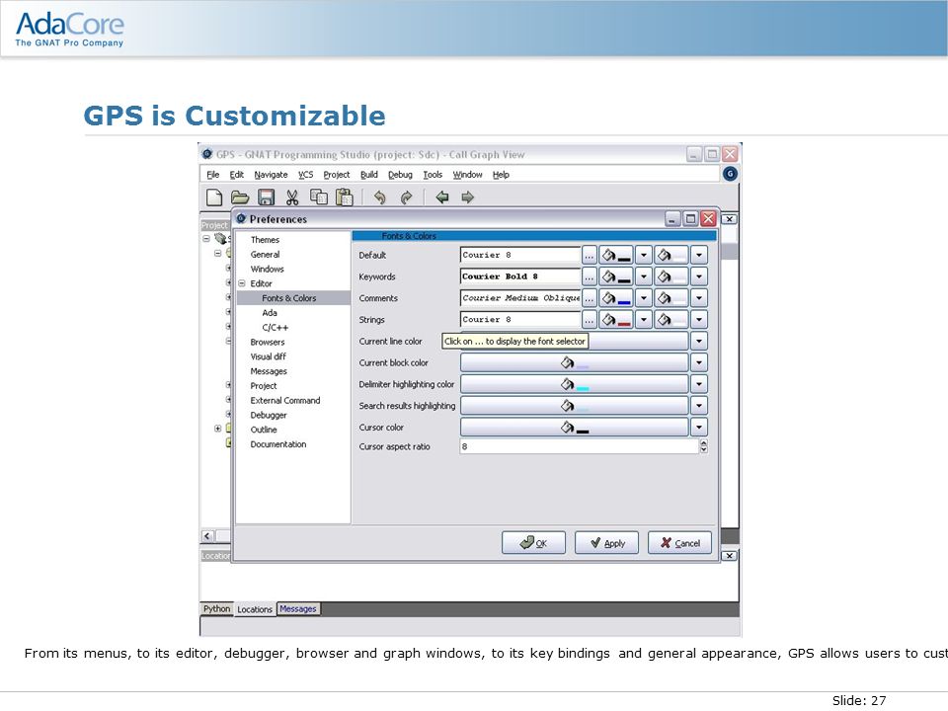Click the Search results highlighting color button
The height and width of the screenshot is (711, 948).
[575, 406]
